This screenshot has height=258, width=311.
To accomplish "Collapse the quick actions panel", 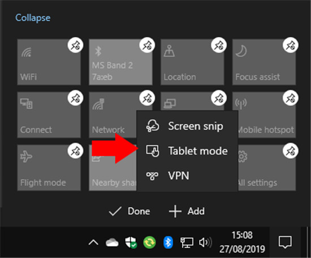I will [33, 18].
